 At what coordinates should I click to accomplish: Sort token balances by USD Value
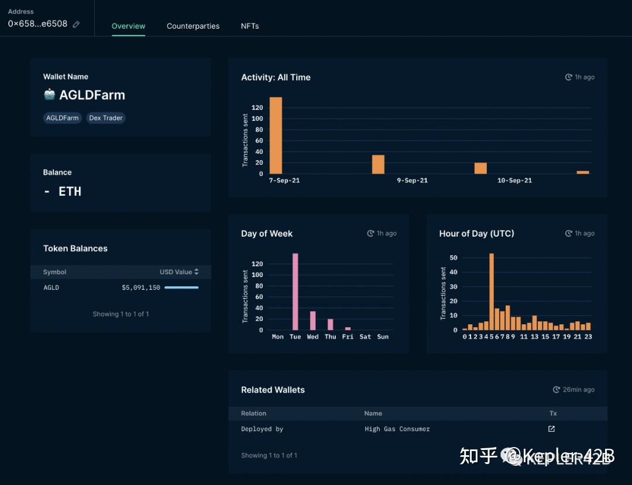click(x=179, y=272)
